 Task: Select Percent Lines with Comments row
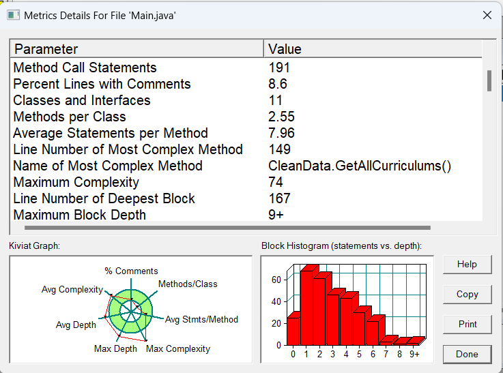click(102, 84)
